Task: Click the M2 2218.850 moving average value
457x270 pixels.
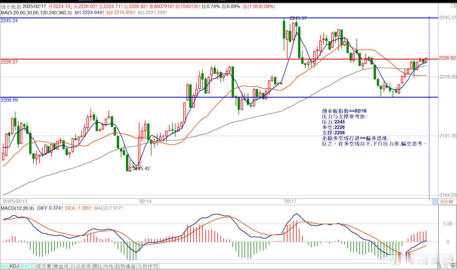Action: coord(121,13)
